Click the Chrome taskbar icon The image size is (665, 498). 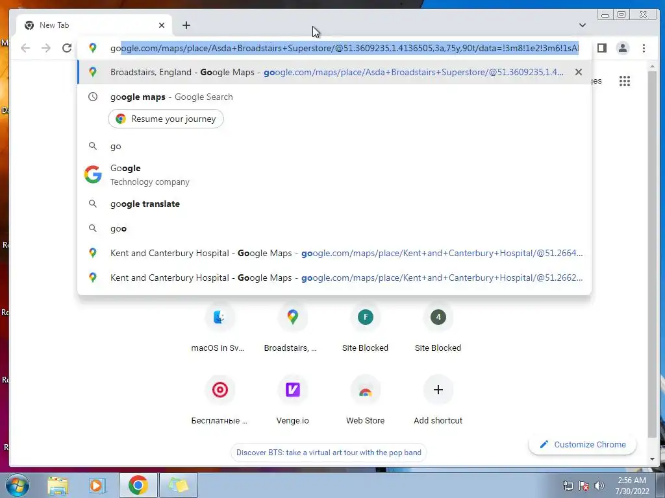click(138, 485)
